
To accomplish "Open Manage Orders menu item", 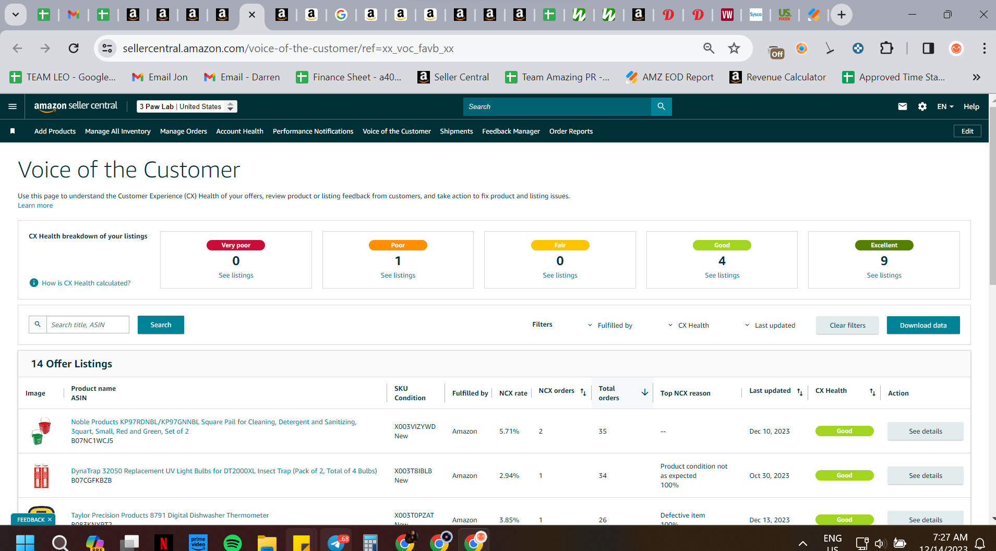I will (184, 131).
